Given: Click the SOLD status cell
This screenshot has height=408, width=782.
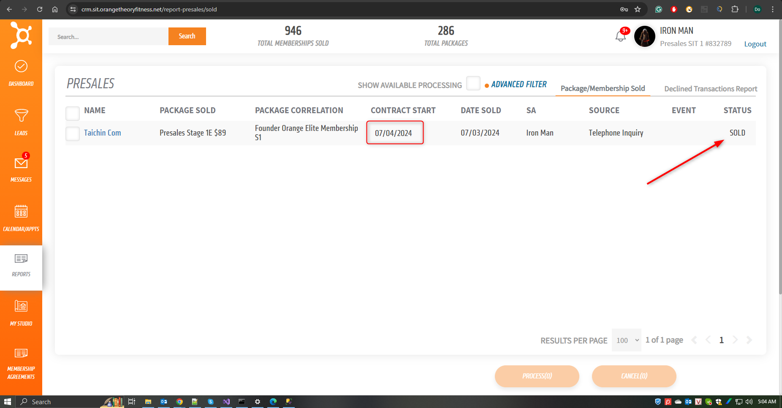Looking at the screenshot, I should click(737, 133).
